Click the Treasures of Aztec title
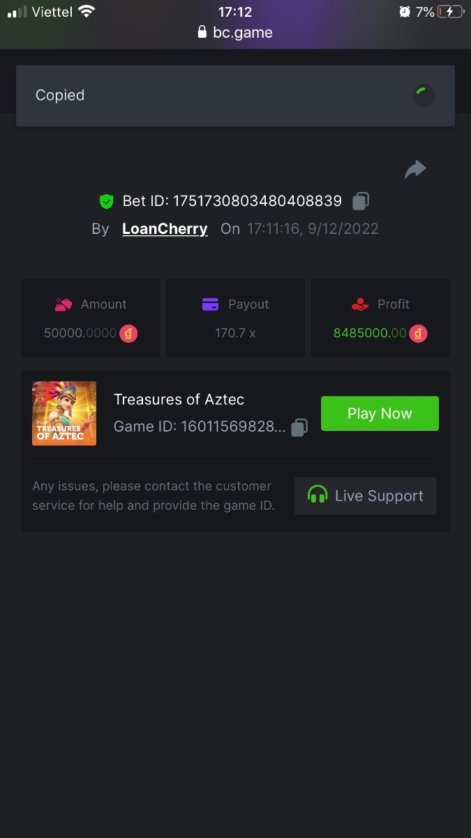 (179, 399)
